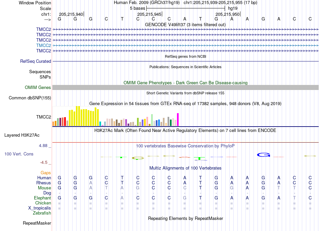This screenshot has height=231, width=319.
Task: Click the Elephant species row label
Action: tap(43, 198)
